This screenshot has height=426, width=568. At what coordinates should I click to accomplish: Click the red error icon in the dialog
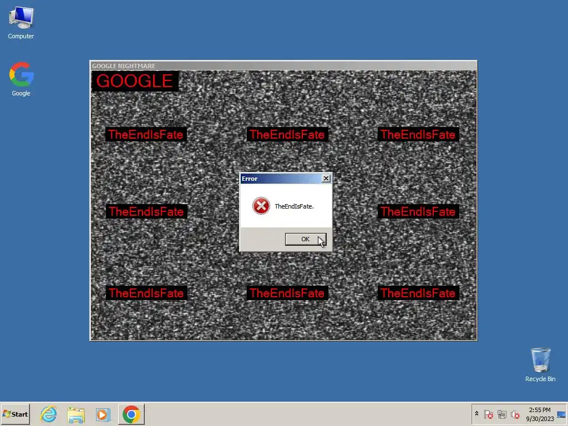261,206
